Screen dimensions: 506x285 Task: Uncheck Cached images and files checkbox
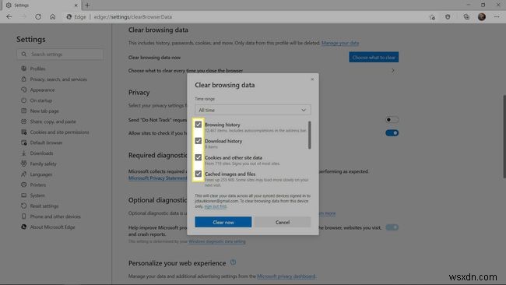tap(199, 174)
